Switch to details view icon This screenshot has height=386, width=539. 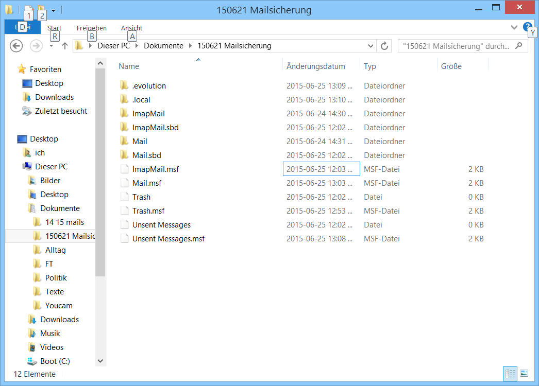pos(510,374)
